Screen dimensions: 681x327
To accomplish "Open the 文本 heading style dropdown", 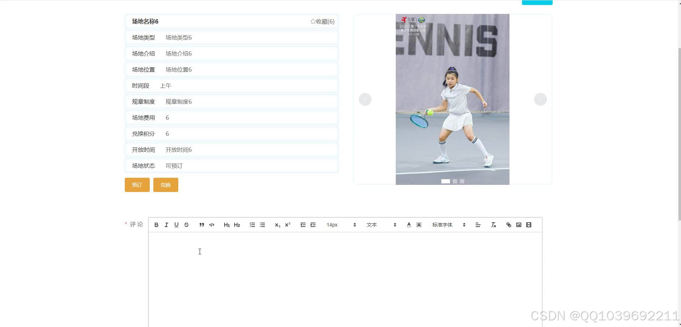I will [381, 225].
